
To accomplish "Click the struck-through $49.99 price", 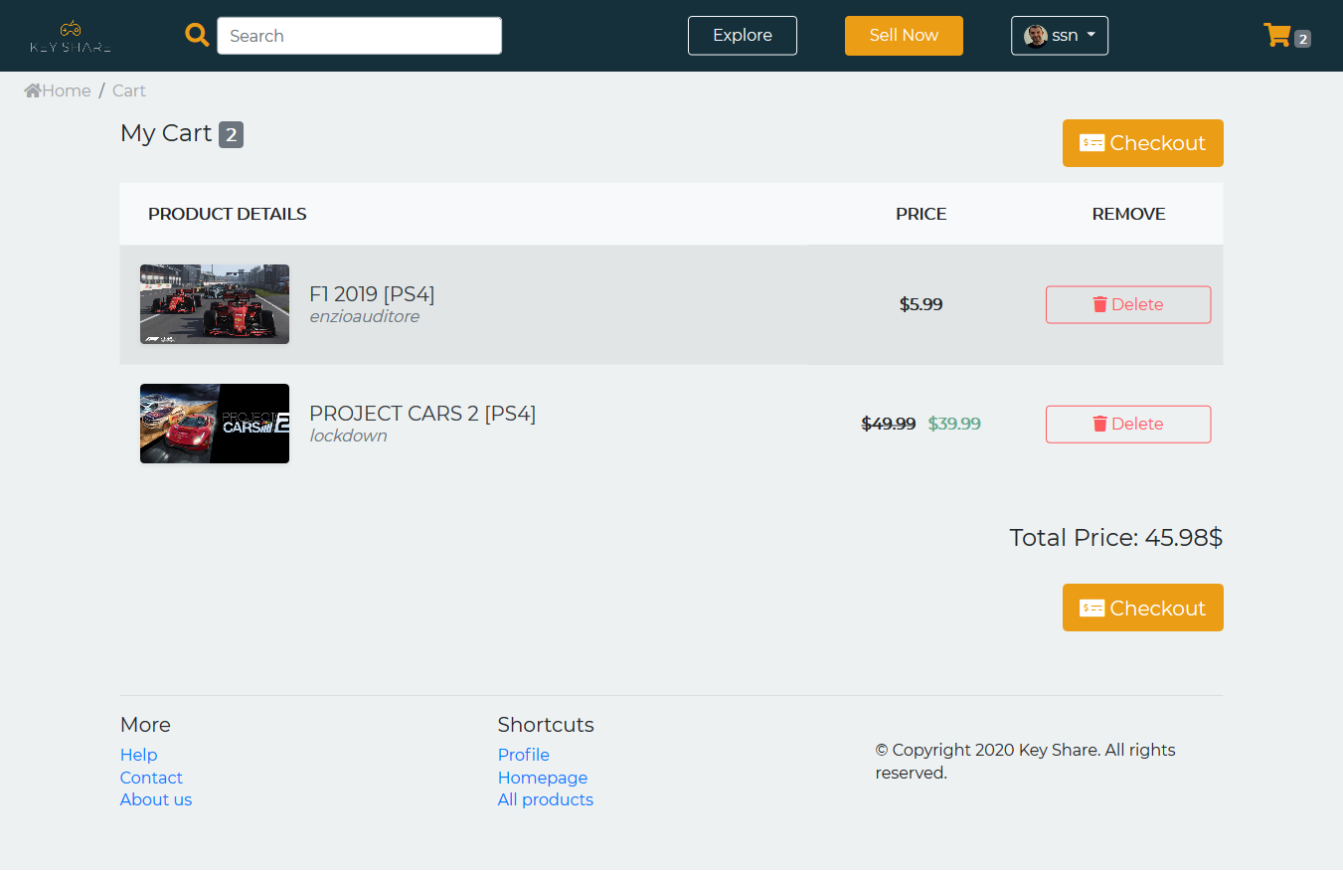I will pos(889,424).
